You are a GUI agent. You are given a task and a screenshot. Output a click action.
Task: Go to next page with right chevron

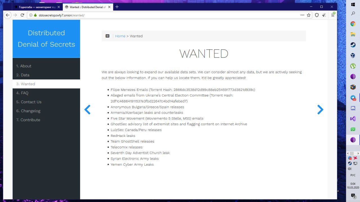coord(320,109)
